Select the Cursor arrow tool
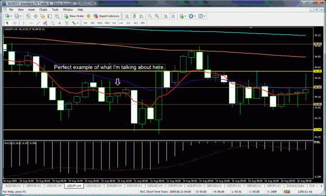This screenshot has height=196, width=326. coord(7,23)
